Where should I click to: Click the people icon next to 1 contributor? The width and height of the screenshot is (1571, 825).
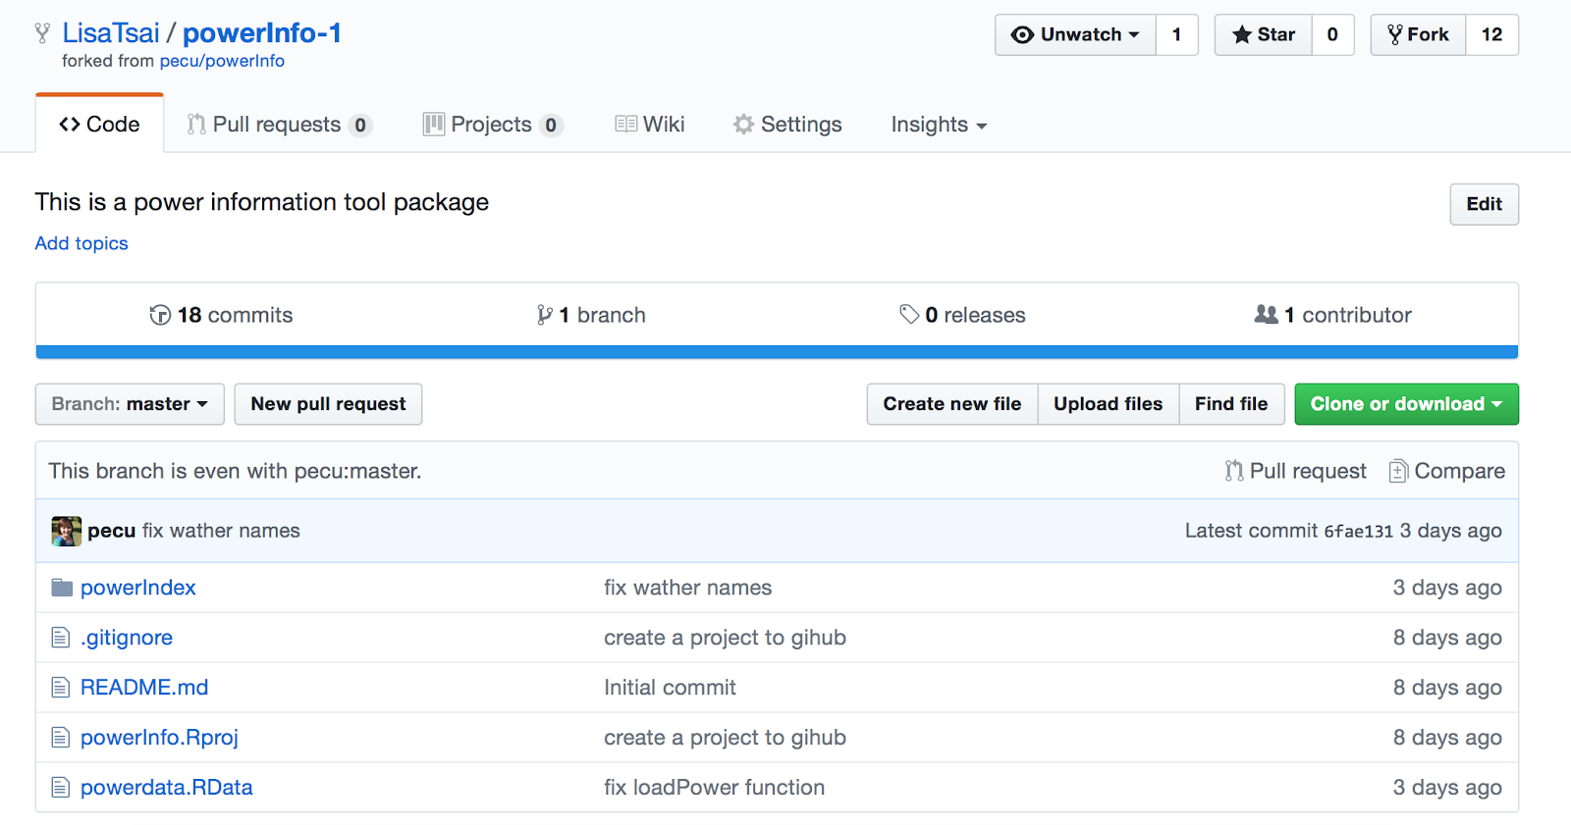tap(1267, 314)
